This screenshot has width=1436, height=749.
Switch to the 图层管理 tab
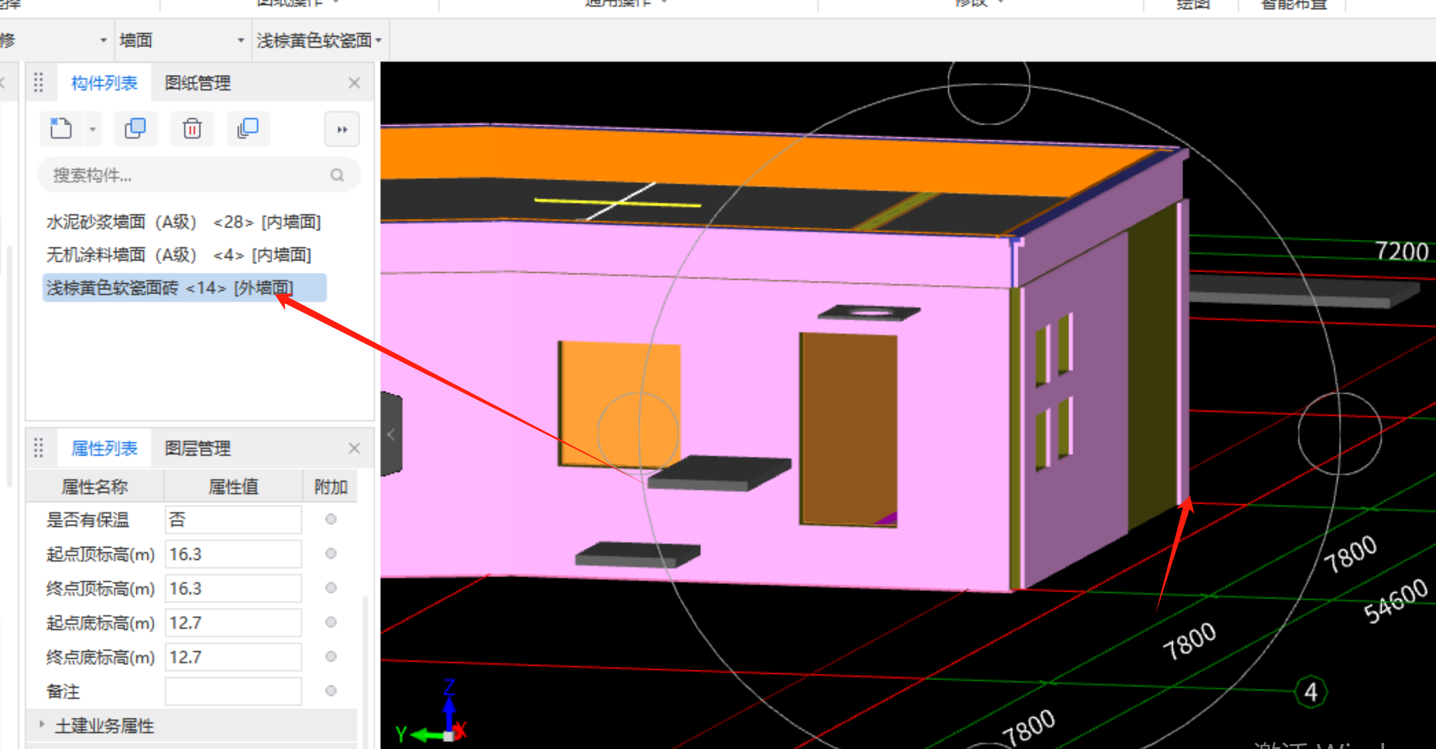[x=198, y=449]
